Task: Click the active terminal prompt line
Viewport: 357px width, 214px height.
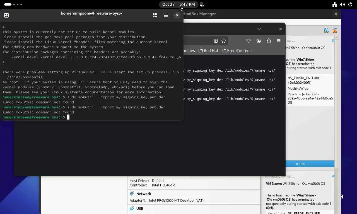Action: click(x=36, y=117)
